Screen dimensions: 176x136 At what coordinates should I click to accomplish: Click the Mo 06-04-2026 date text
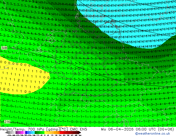[117, 129]
